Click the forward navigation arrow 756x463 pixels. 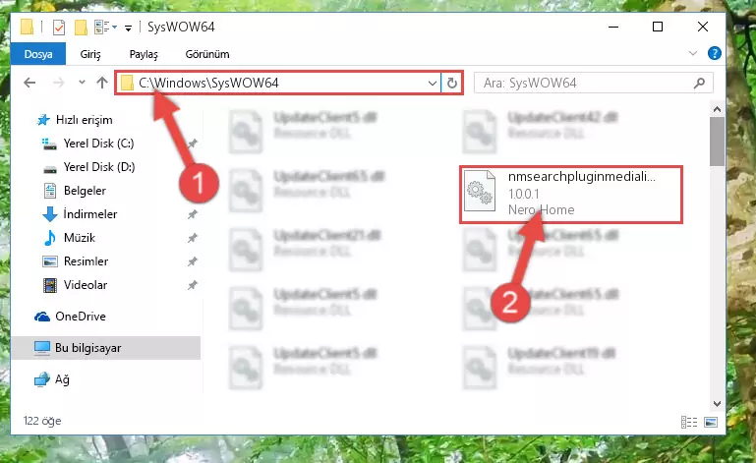coord(58,83)
